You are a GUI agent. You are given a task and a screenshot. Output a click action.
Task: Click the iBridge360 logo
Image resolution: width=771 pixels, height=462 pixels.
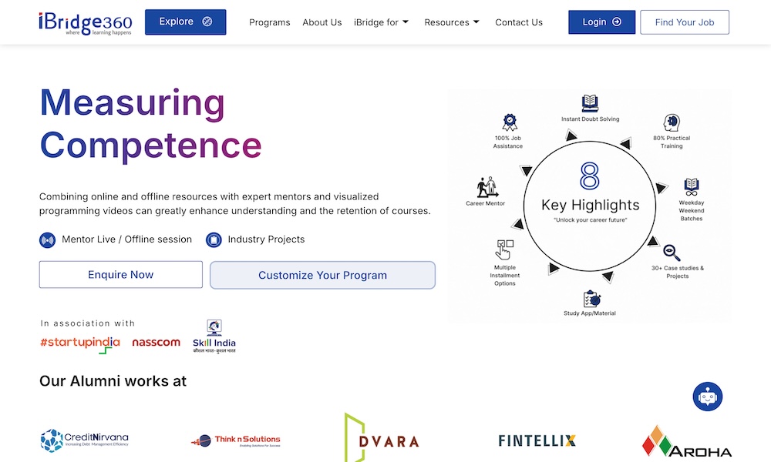point(85,22)
